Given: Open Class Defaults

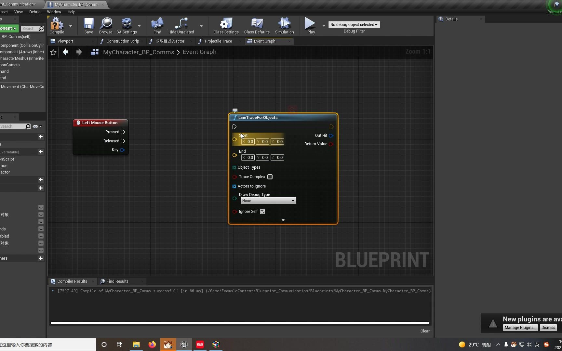Looking at the screenshot, I should 257,26.
